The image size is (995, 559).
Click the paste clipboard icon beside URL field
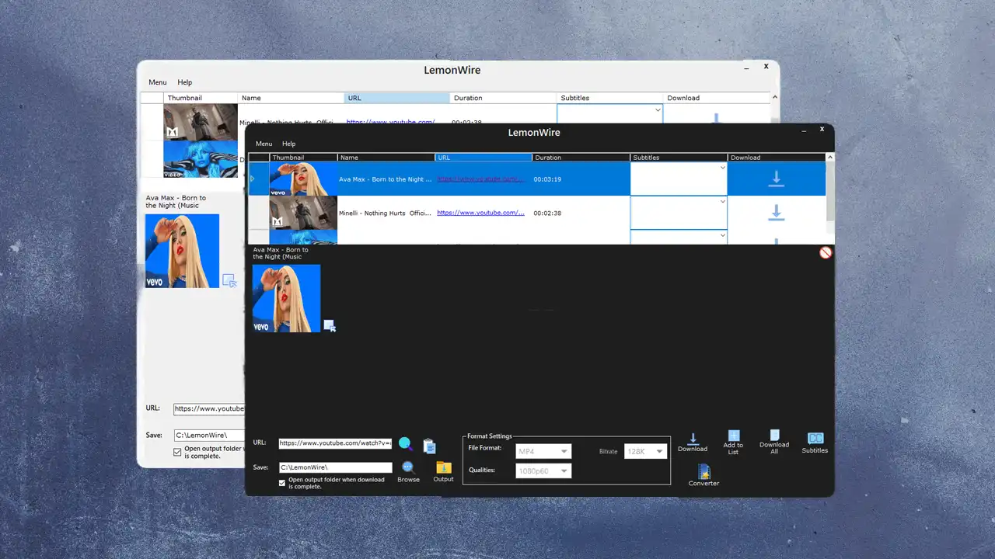pyautogui.click(x=429, y=446)
